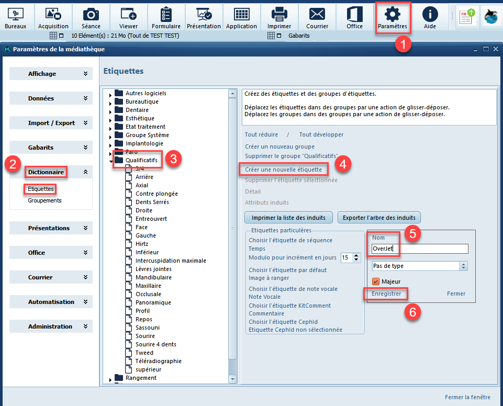Expand the Implantologie folder

click(x=110, y=144)
